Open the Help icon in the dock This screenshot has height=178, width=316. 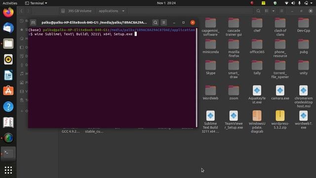(8, 107)
